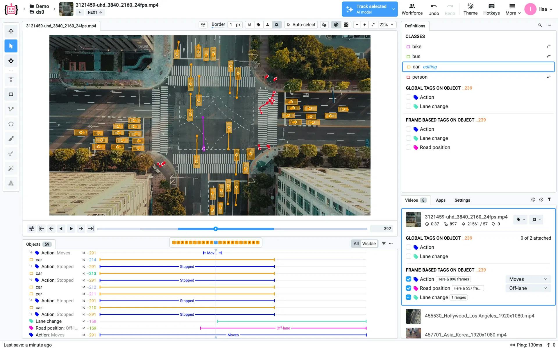Toggle object id labels display
Screen dimensions: 558x349
tap(249, 25)
